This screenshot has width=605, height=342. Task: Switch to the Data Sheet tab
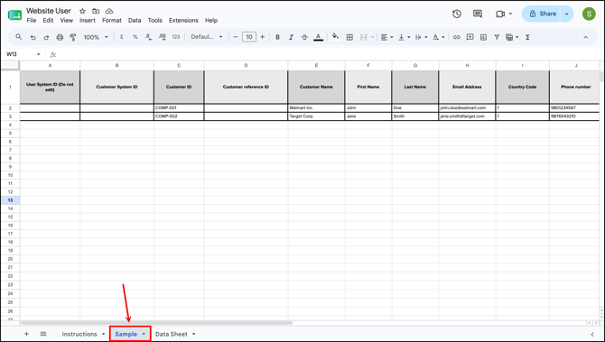172,334
